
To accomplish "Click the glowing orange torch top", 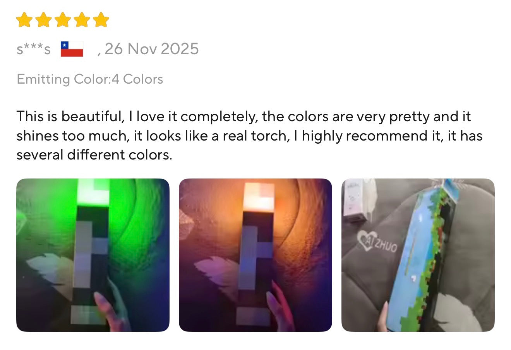I will [259, 197].
